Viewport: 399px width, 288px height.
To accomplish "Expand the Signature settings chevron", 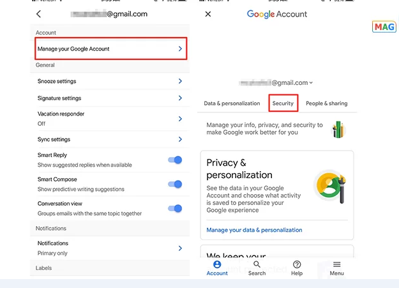I will 180,98.
